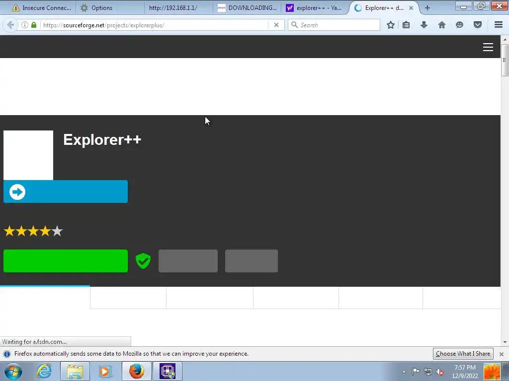Click the Explorer++ project title
Image resolution: width=509 pixels, height=381 pixels.
tap(102, 139)
